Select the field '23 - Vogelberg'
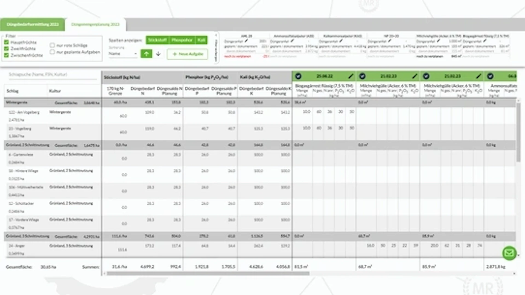This screenshot has width=525, height=295. [x=20, y=128]
